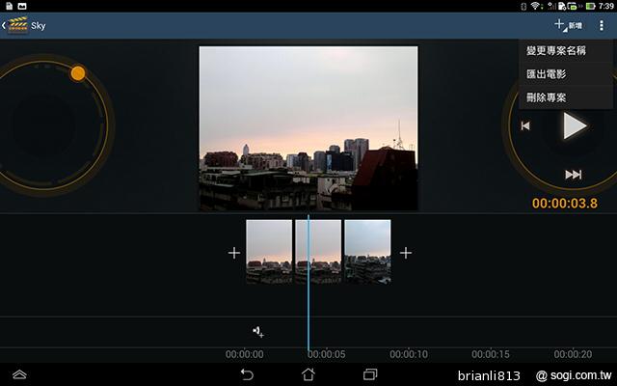
Task: Tap the clapperboard app icon
Action: [x=18, y=25]
